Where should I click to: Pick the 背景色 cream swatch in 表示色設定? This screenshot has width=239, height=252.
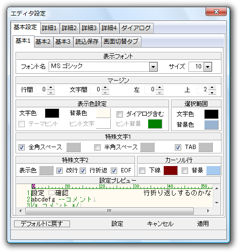pos(103,113)
